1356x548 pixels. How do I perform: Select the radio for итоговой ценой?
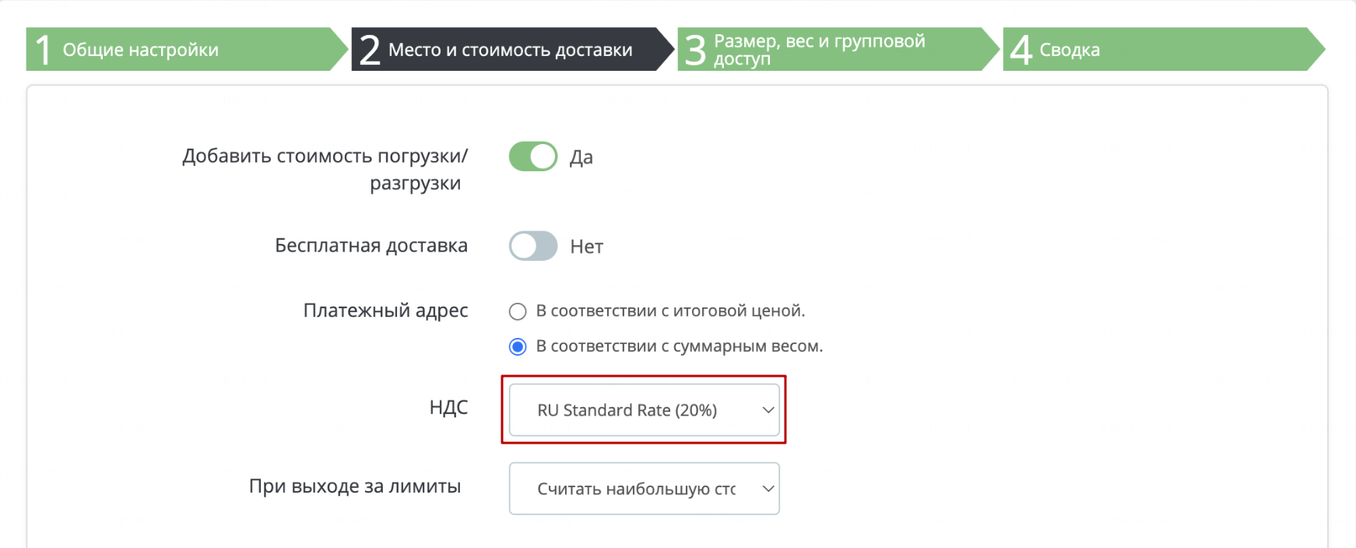518,311
